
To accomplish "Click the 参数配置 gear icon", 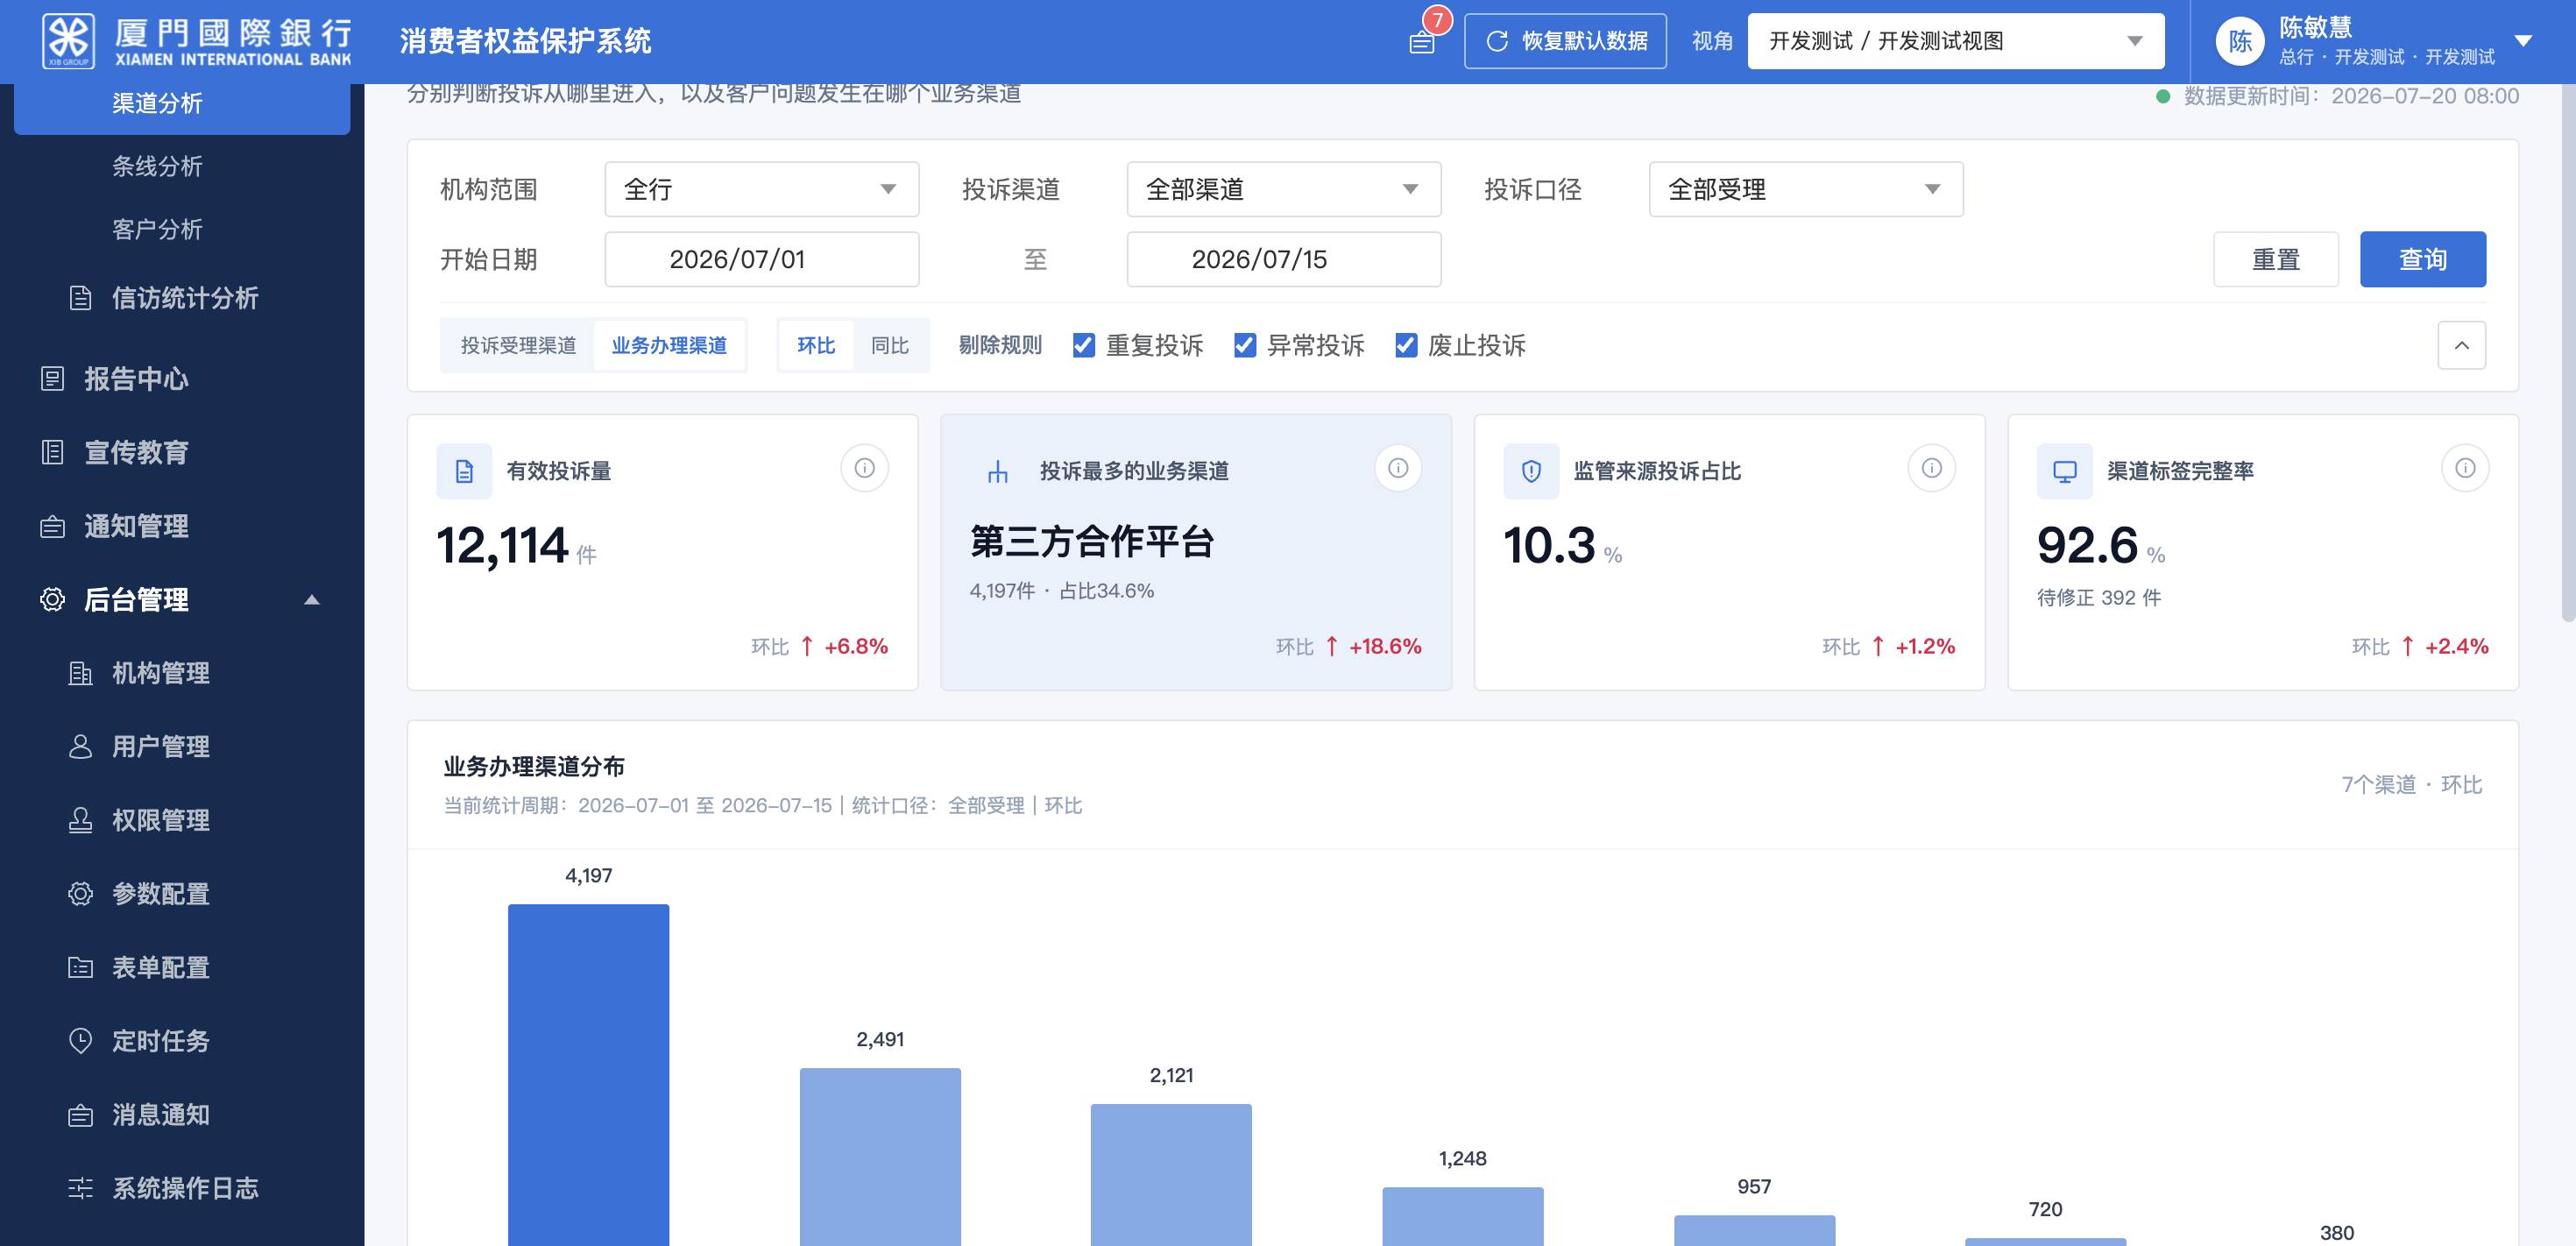I will (81, 894).
